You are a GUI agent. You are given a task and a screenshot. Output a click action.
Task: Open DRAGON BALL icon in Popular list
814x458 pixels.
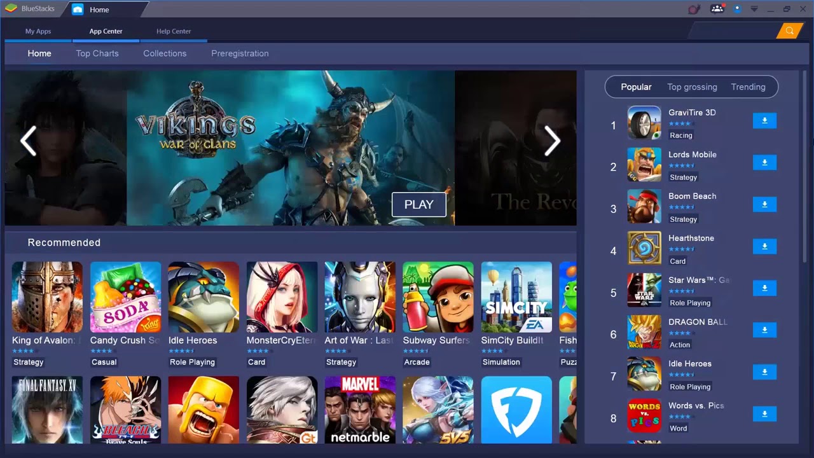point(644,332)
